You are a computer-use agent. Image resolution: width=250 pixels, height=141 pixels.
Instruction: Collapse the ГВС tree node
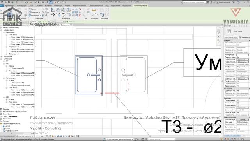[4, 63]
